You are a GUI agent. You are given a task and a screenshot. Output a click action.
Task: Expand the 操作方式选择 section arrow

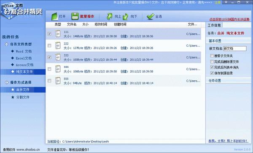click(x=6, y=82)
